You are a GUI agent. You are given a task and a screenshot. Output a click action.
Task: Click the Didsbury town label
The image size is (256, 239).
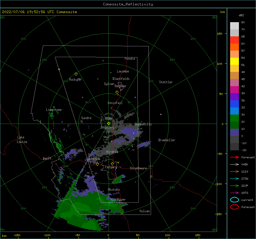point(107,127)
